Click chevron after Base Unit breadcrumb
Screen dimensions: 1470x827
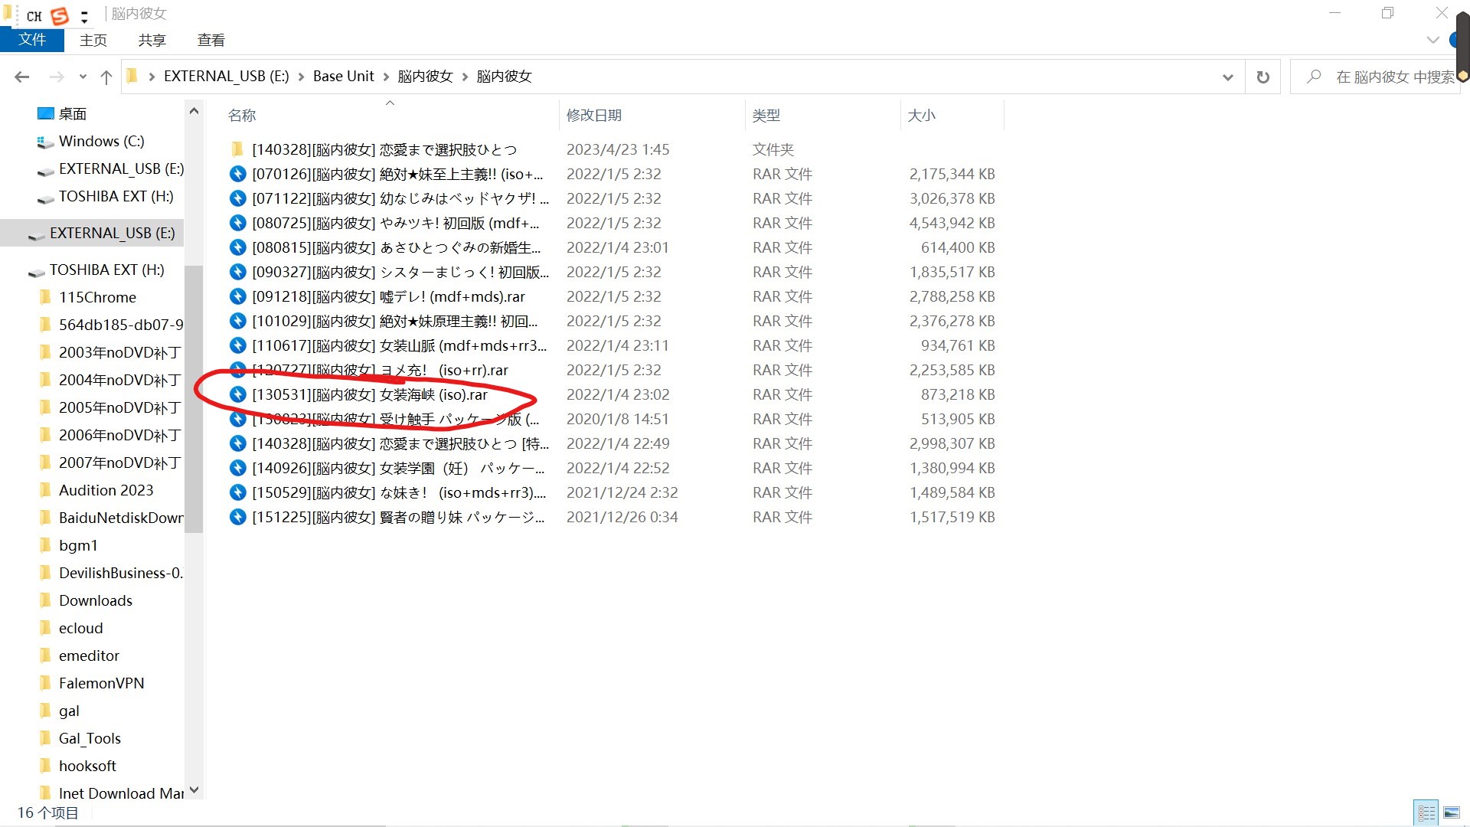386,77
